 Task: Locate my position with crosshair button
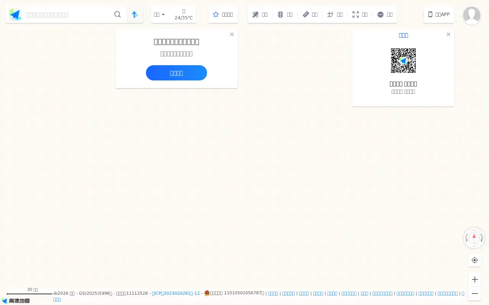click(474, 260)
